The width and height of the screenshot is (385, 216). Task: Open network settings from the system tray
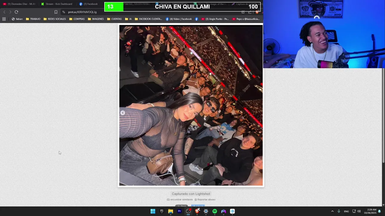click(x=354, y=211)
